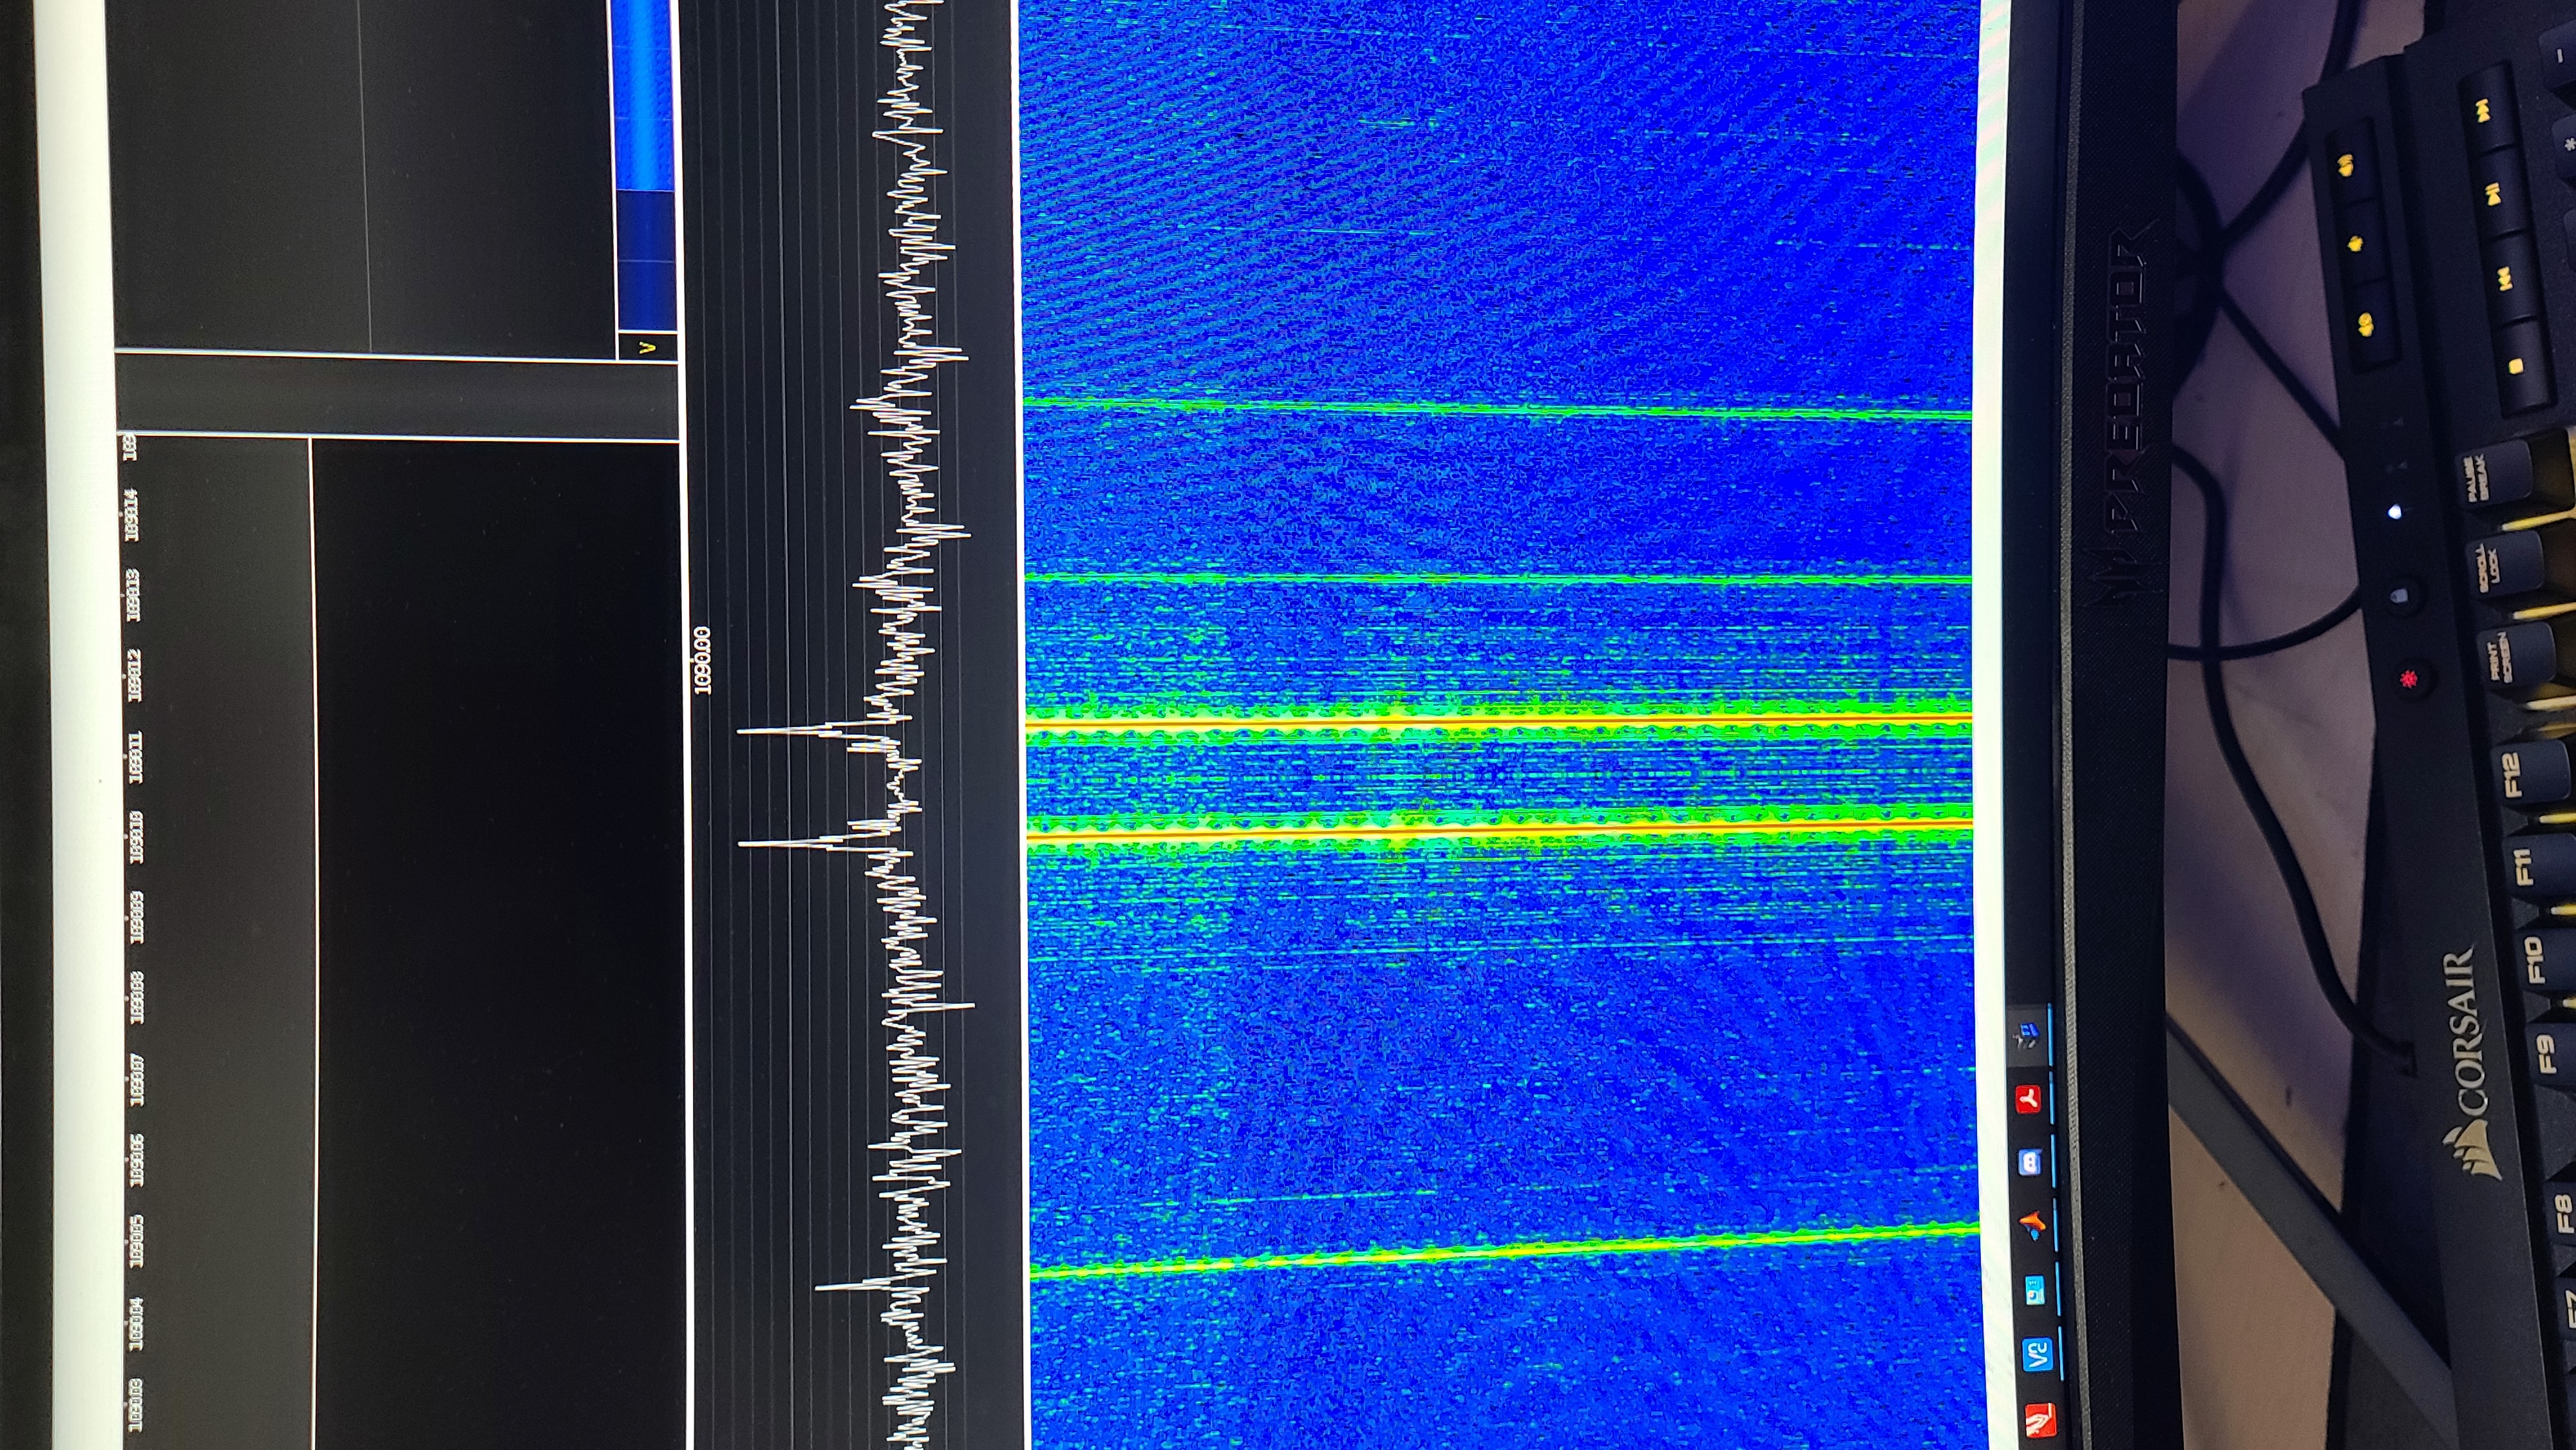The width and height of the screenshot is (2576, 1450).
Task: Select the highlighted active app in the taskbar
Action: coord(2027,1036)
